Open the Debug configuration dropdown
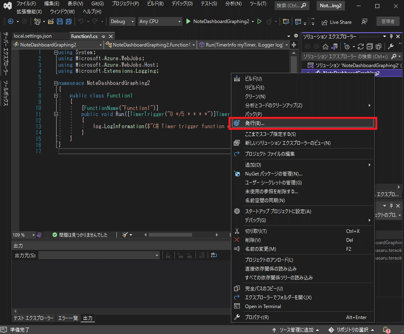The height and width of the screenshot is (334, 404). pyautogui.click(x=122, y=21)
